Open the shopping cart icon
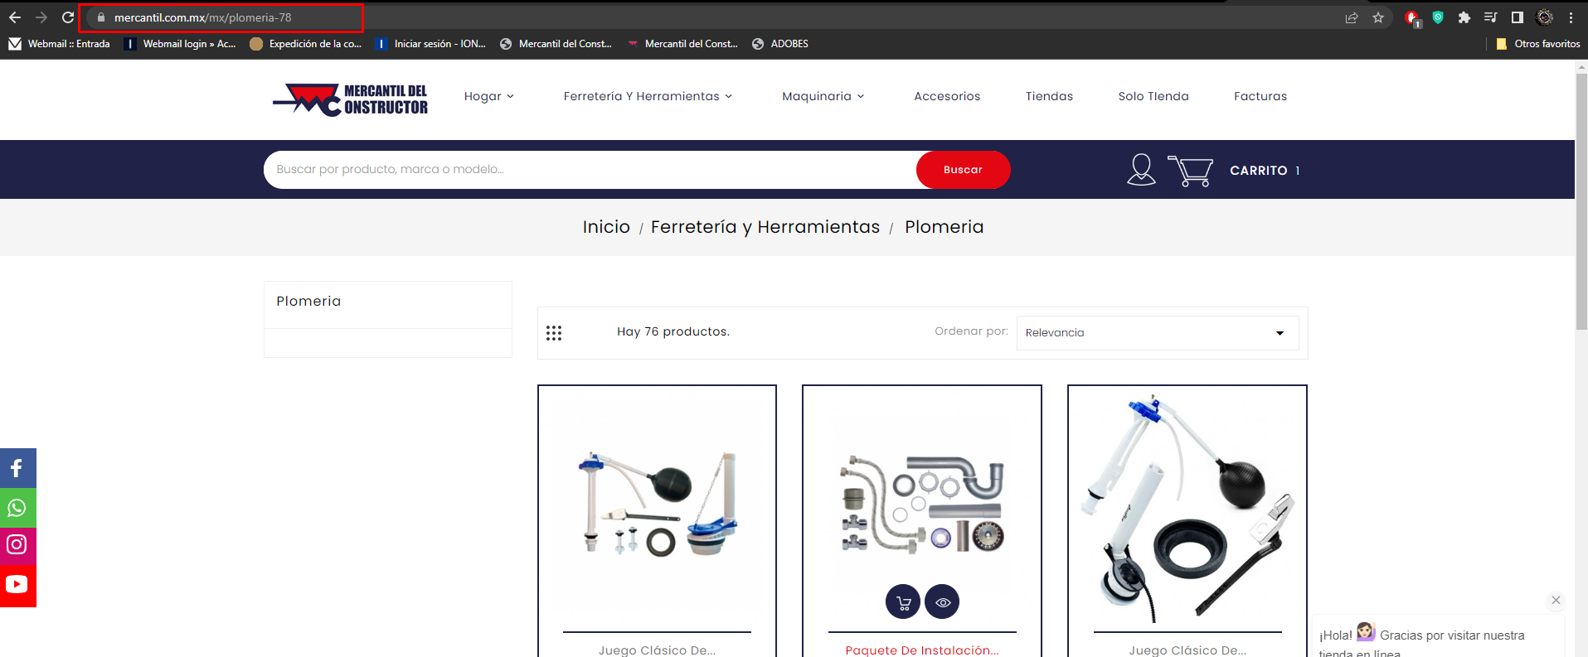This screenshot has width=1588, height=657. click(x=1190, y=171)
